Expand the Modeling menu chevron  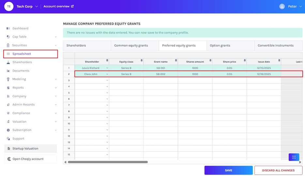click(56, 79)
